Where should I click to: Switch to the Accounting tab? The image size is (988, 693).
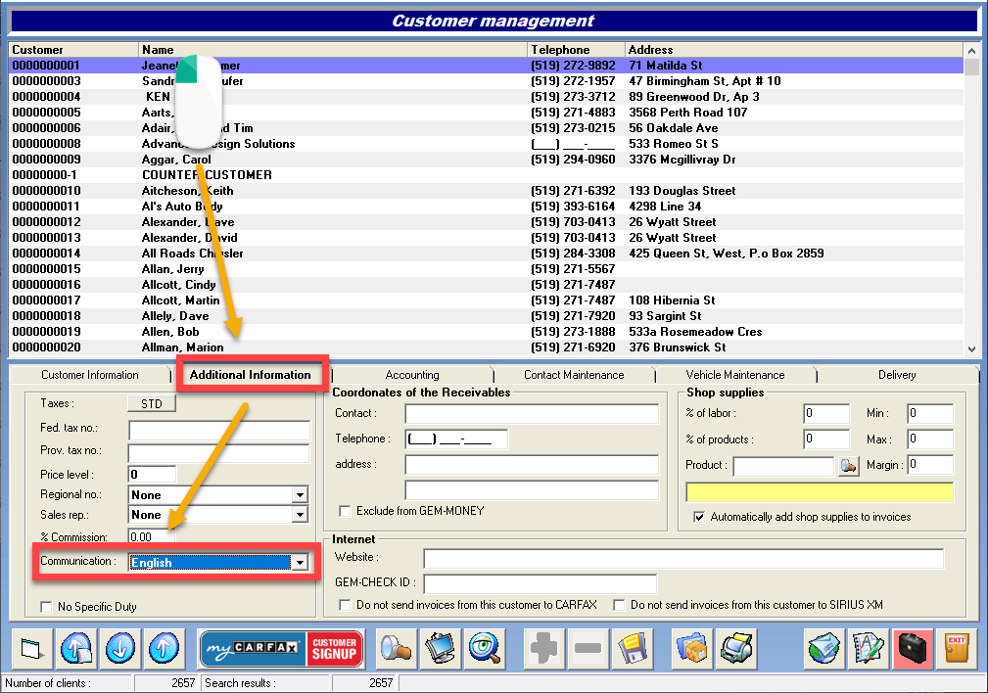tap(411, 375)
